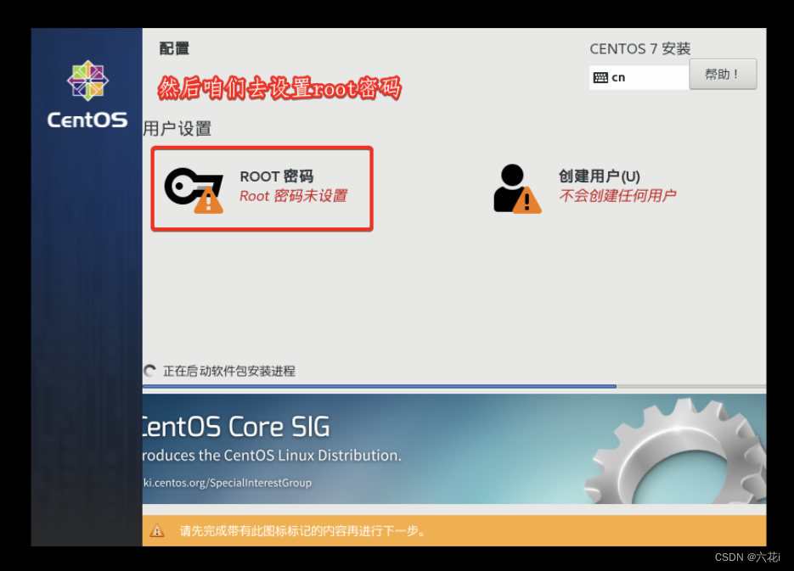Click the keyboard layout icon

[600, 77]
